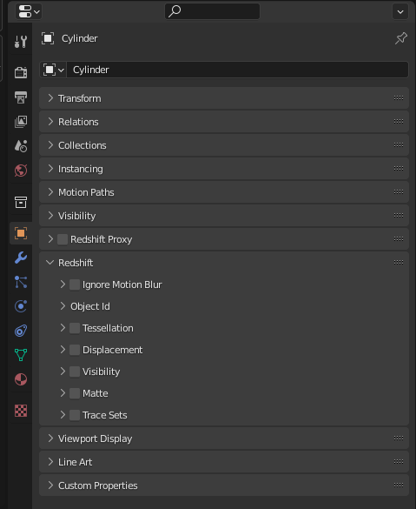The image size is (416, 509).
Task: Open the options dropdown at top right
Action: click(x=400, y=11)
